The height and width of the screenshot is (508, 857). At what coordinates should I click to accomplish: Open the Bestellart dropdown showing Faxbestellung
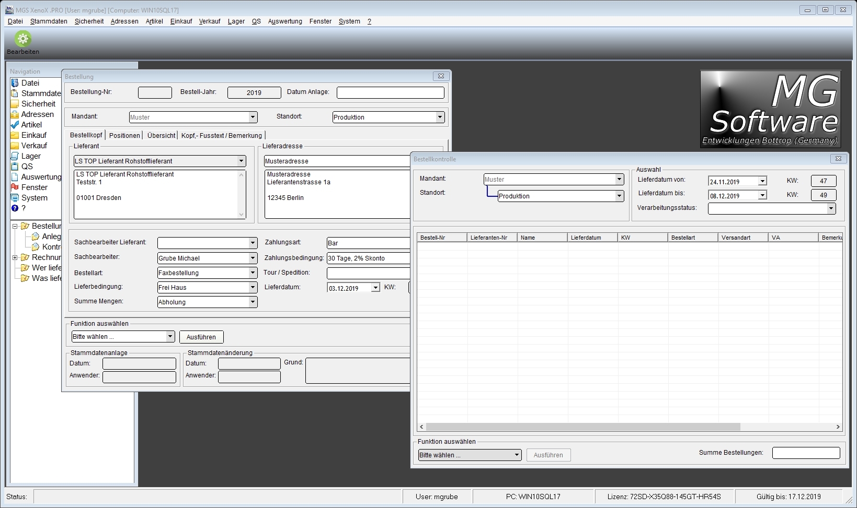253,273
